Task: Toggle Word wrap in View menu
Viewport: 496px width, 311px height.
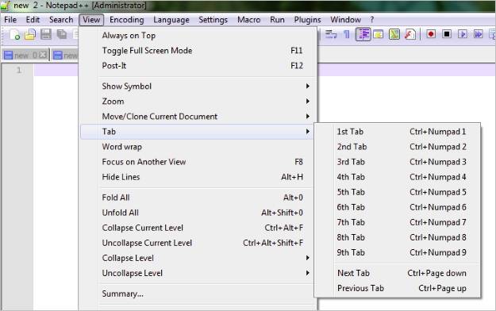Action: tap(197, 147)
